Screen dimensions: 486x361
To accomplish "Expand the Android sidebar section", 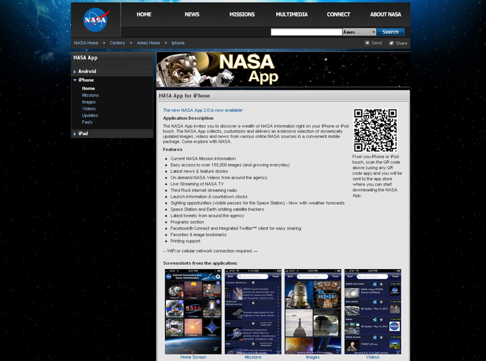I will click(87, 71).
